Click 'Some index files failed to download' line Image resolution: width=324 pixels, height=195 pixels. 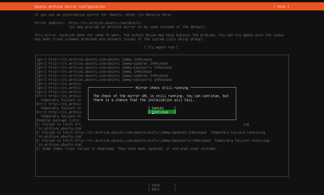coord(127,149)
